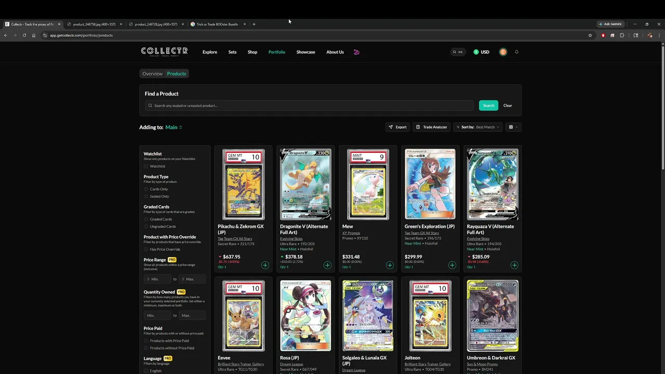Go back to the previous page
Viewport: 665px width, 374px height.
click(x=6, y=35)
